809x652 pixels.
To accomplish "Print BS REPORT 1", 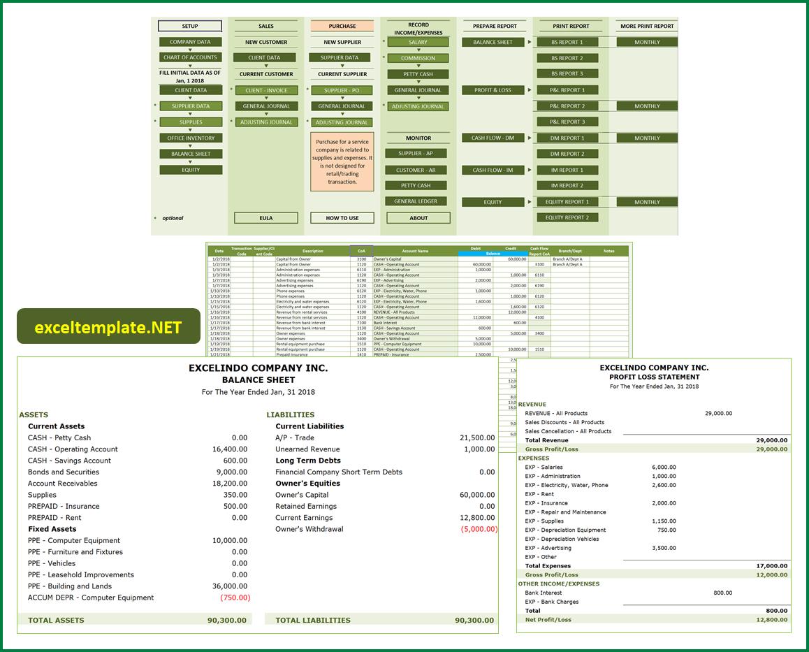I will [x=567, y=43].
